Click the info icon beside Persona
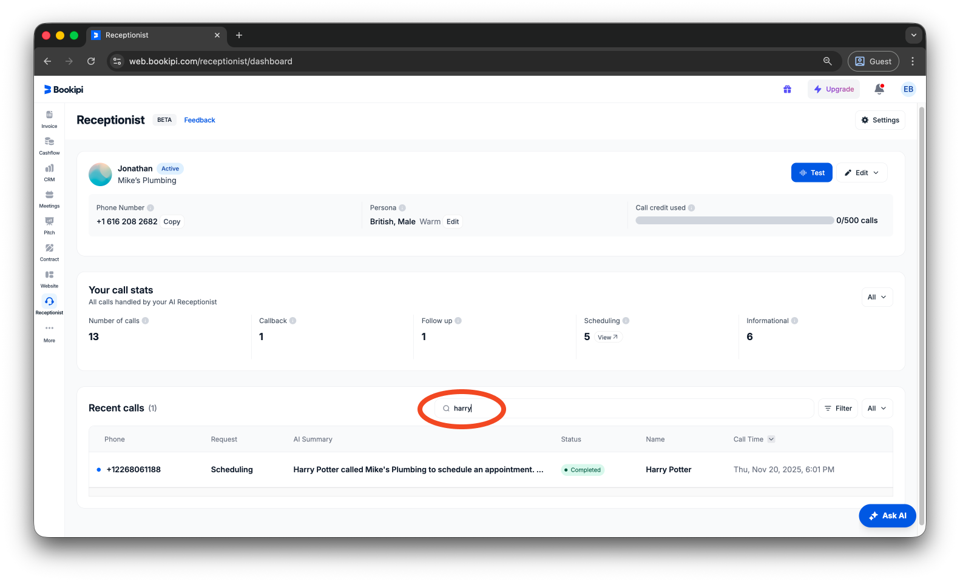Image resolution: width=960 pixels, height=582 pixels. pyautogui.click(x=402, y=208)
